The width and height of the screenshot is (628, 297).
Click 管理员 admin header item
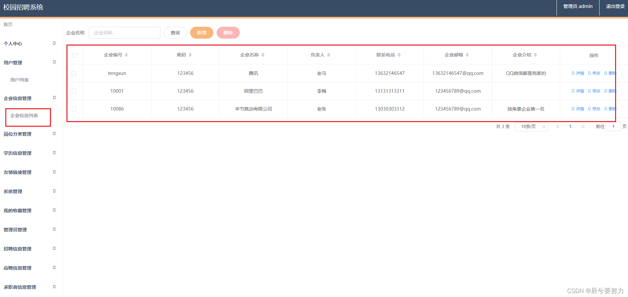click(578, 6)
